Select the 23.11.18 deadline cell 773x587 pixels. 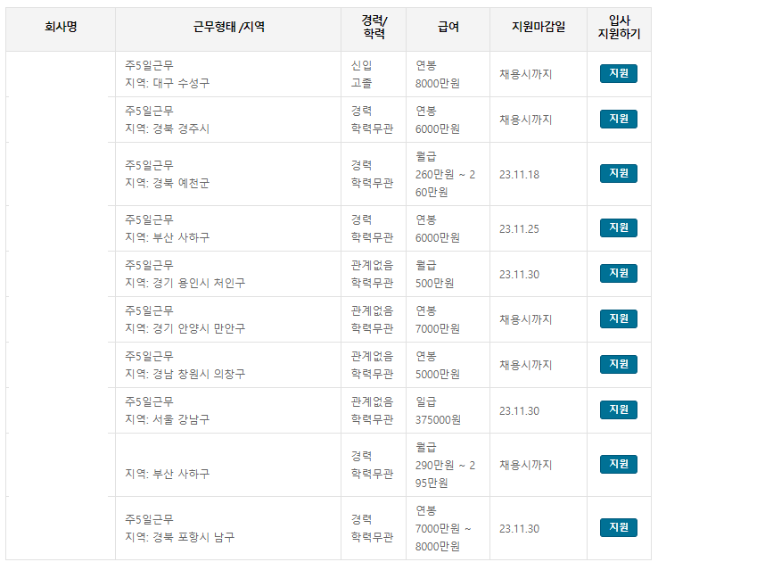[x=539, y=174]
